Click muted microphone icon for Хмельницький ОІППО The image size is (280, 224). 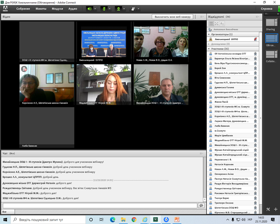point(256,39)
